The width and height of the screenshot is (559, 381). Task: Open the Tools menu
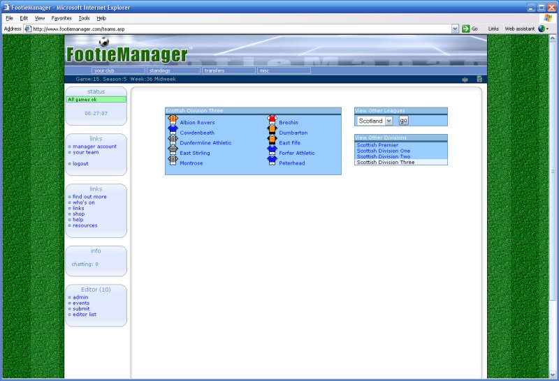[84, 18]
